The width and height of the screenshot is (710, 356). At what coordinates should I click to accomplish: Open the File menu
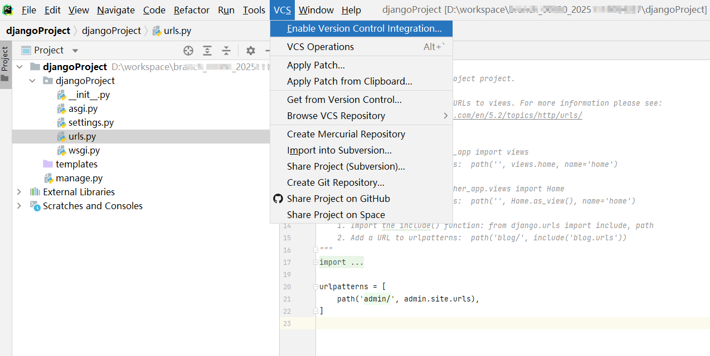[28, 10]
